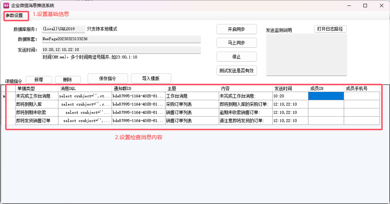Click the 成员手机号 column header
The image size is (390, 204).
click(362, 88)
